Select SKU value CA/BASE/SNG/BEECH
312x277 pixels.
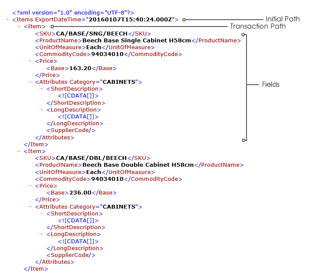[x=92, y=34]
